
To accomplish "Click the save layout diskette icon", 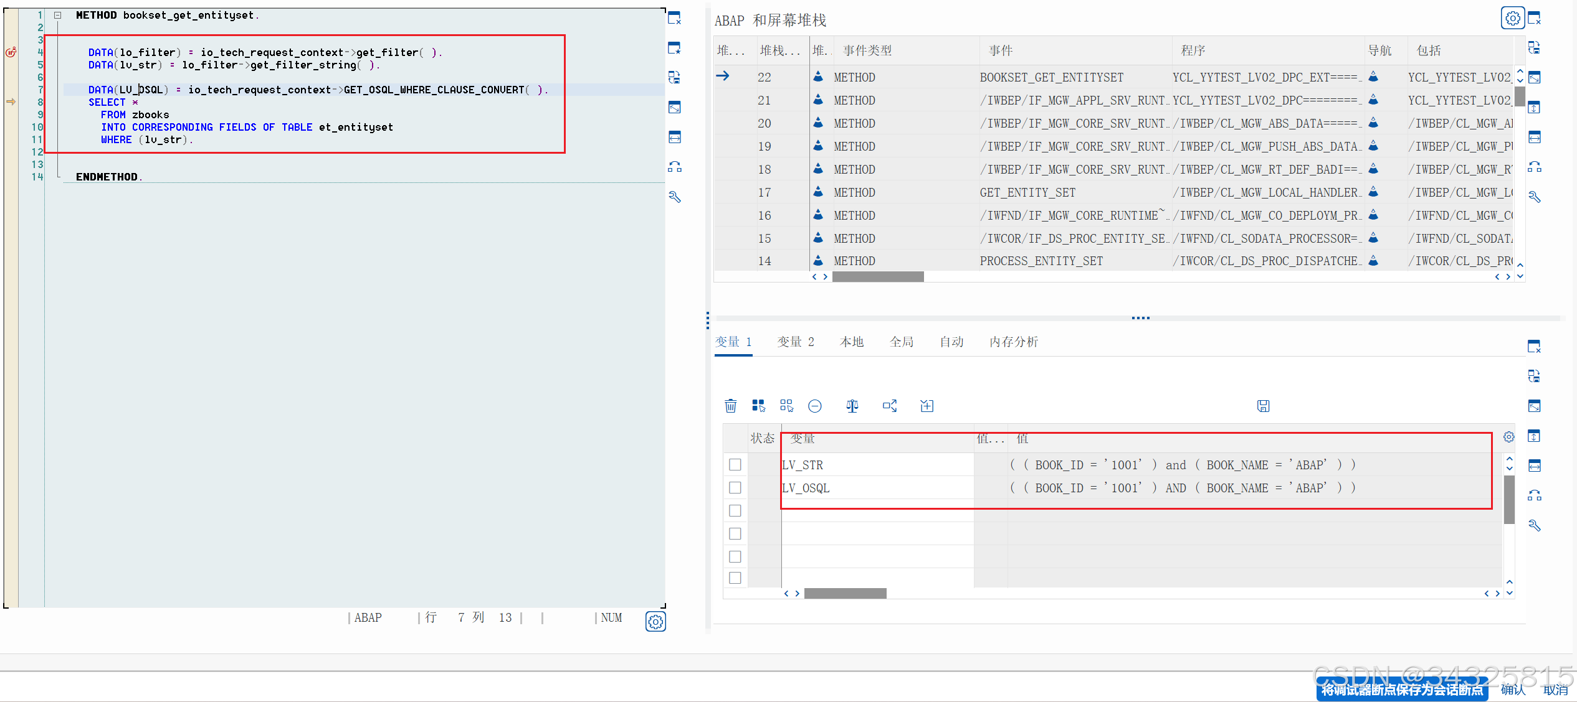I will click(1263, 406).
